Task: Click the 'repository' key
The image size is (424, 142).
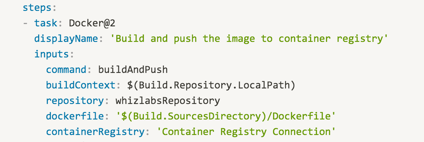Action: tap(75, 101)
